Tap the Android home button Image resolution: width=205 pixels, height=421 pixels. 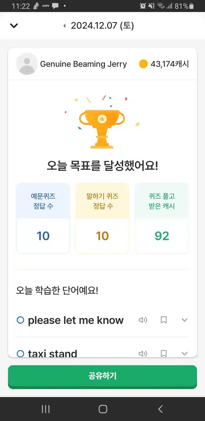(x=102, y=409)
